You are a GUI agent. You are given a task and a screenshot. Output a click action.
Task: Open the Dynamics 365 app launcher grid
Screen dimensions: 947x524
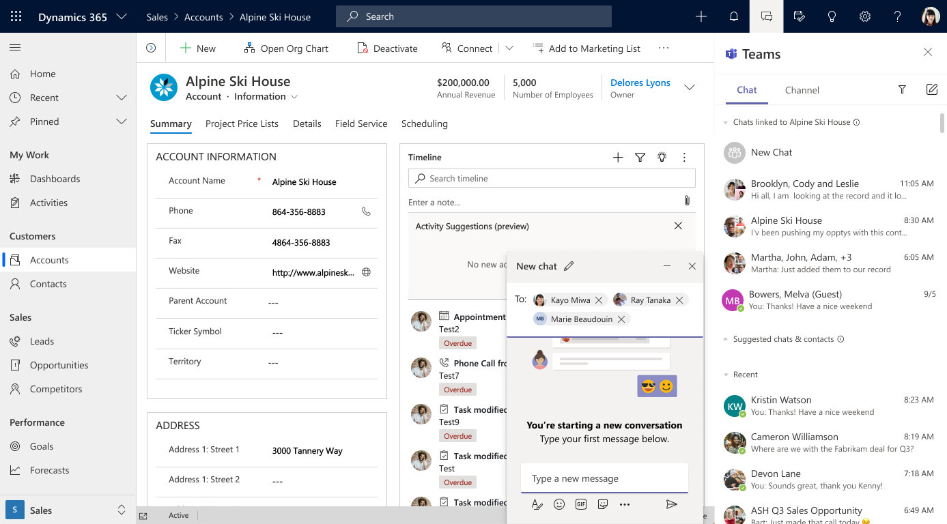(16, 16)
